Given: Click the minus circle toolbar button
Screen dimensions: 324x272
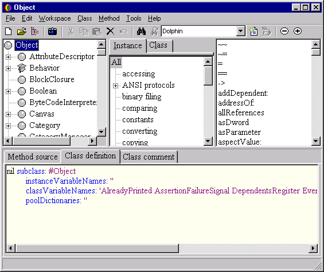Looking at the screenshot, I should pyautogui.click(x=284, y=31).
